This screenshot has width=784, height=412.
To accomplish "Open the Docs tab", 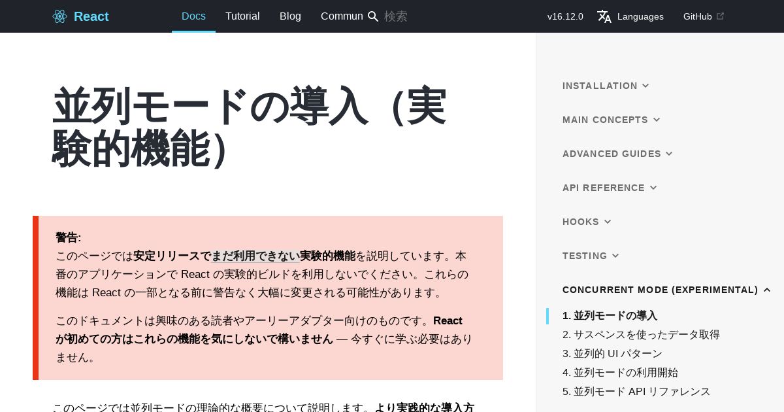I will pyautogui.click(x=193, y=16).
